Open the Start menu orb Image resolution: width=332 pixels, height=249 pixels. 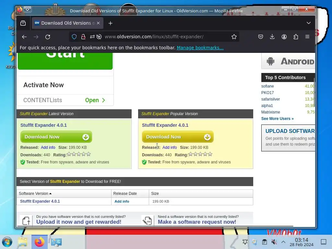(7, 242)
